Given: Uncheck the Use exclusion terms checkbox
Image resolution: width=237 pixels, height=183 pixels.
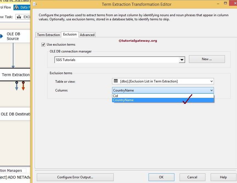Looking at the screenshot, I should point(43,44).
